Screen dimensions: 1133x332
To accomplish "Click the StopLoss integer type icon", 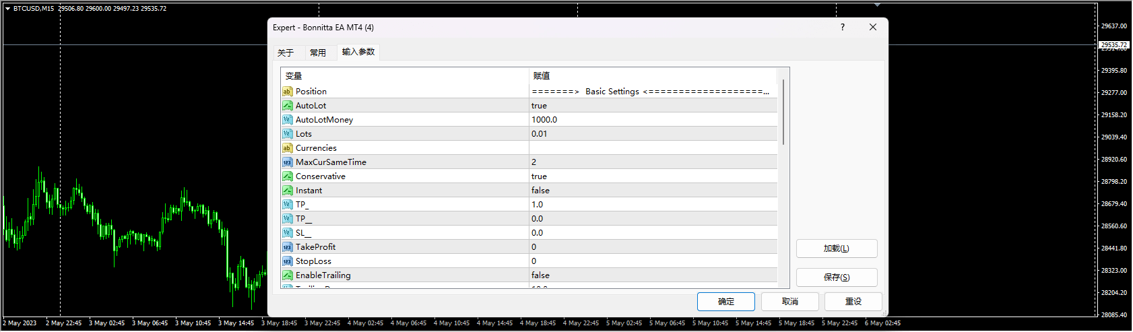I will pyautogui.click(x=288, y=261).
